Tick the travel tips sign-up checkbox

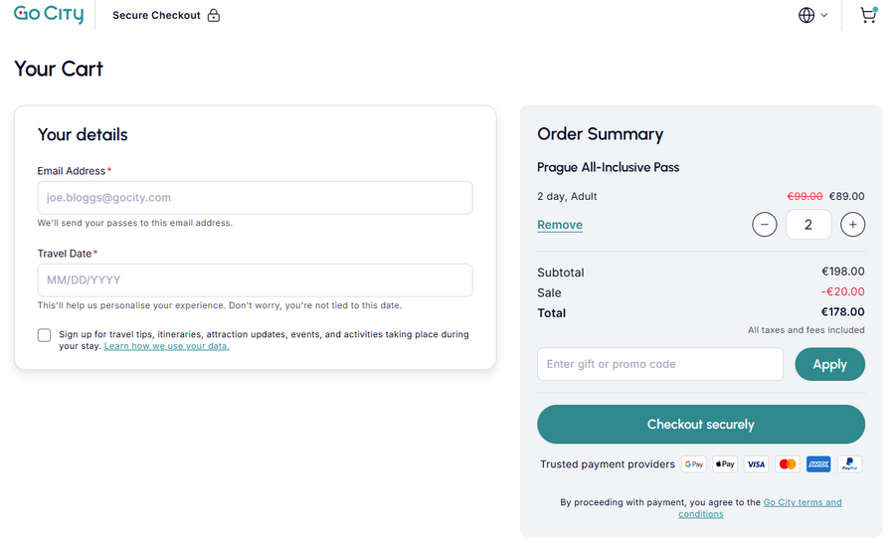click(45, 335)
